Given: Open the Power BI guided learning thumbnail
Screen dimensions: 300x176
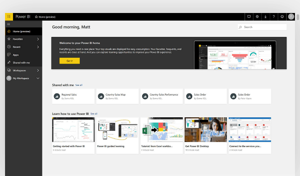Looking at the screenshot, I should (x=117, y=129).
